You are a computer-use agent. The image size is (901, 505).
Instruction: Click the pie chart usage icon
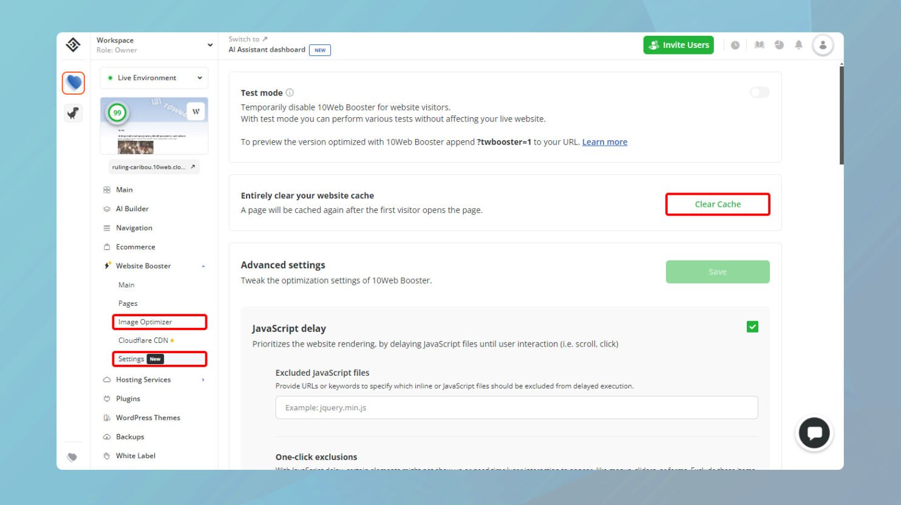(779, 44)
